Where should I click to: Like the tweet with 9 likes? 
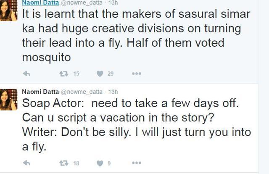pos(100,163)
